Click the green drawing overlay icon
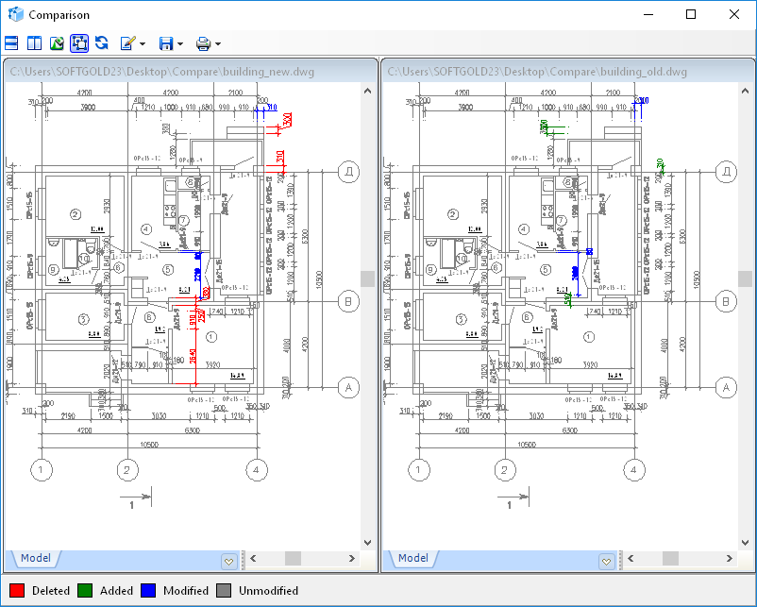The width and height of the screenshot is (757, 607). [57, 43]
